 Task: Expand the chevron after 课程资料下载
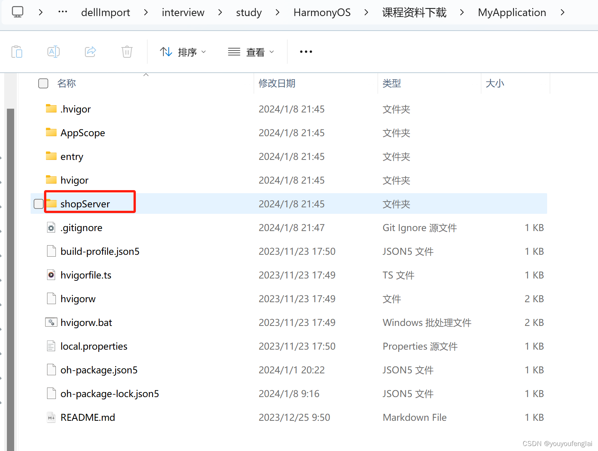pos(462,12)
